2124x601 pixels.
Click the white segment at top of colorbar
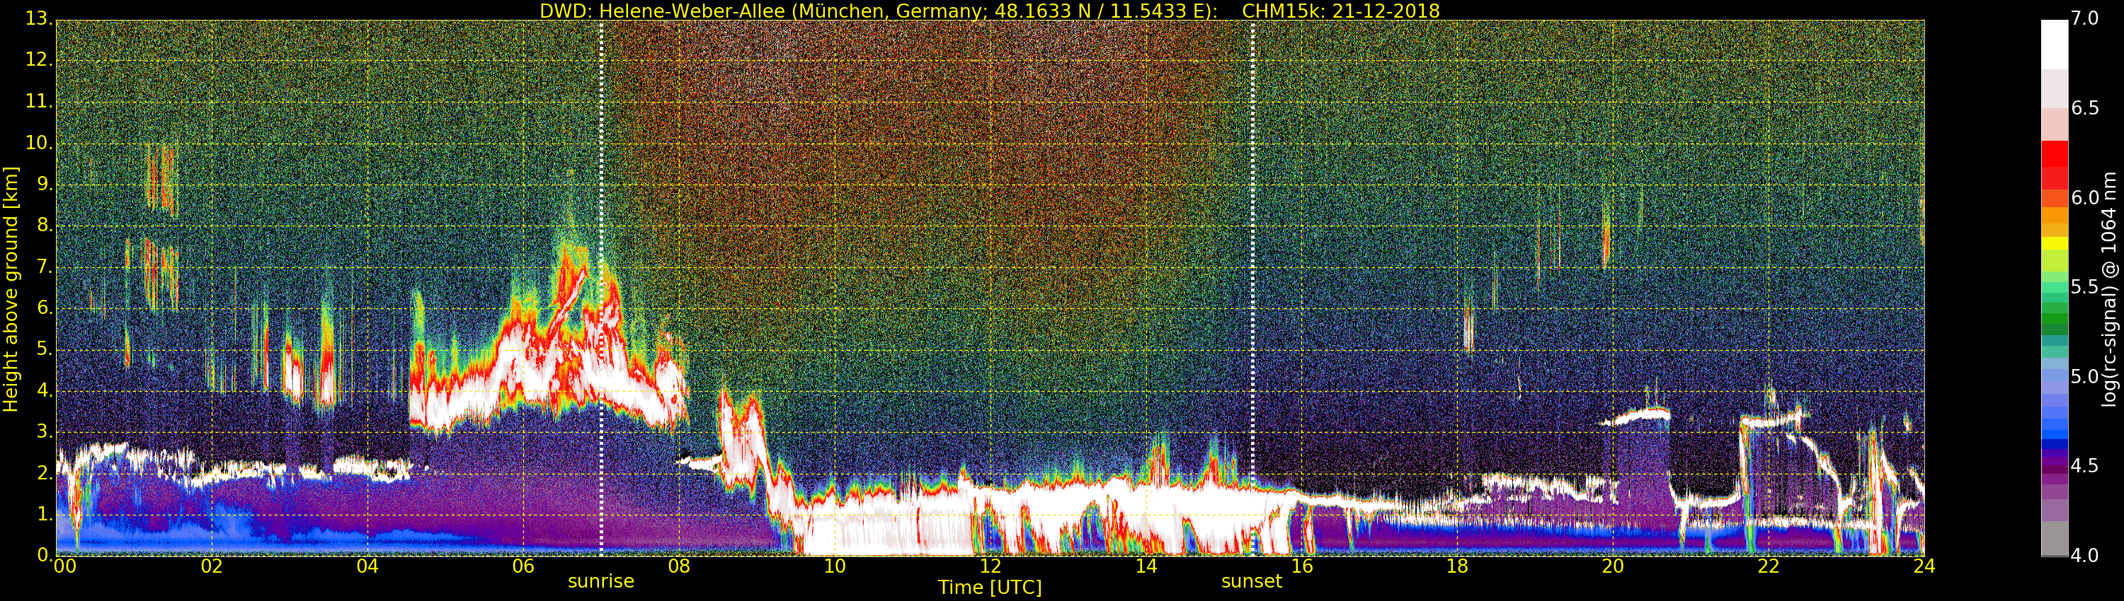point(2054,45)
